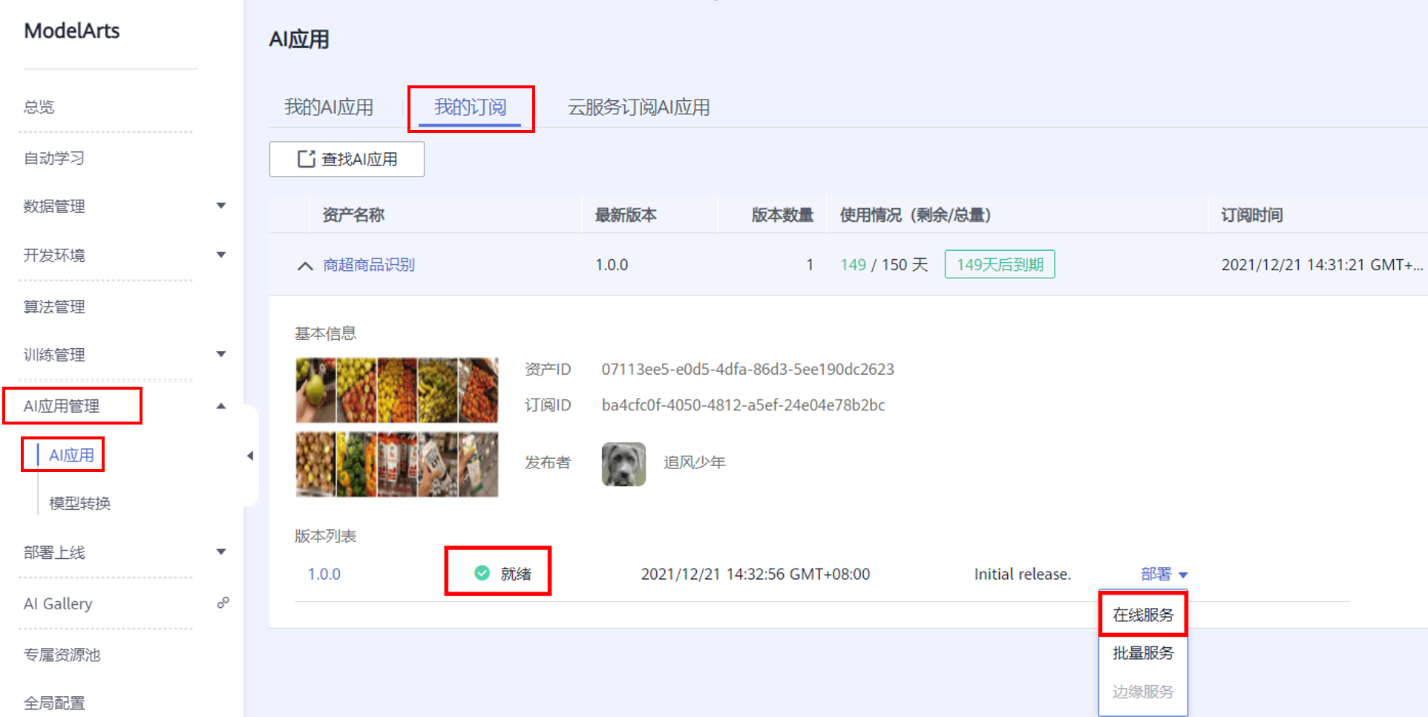Expand the 部署上线 menu arrow
This screenshot has height=717, width=1428.
click(x=220, y=551)
